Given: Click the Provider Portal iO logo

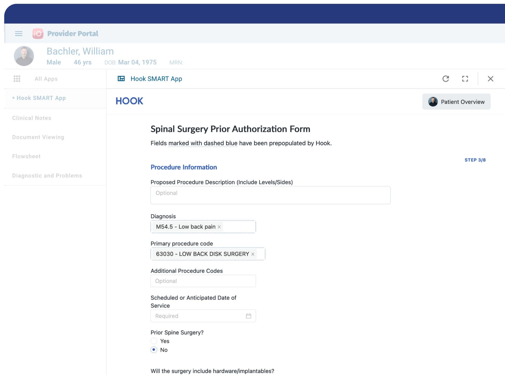Looking at the screenshot, I should (38, 34).
